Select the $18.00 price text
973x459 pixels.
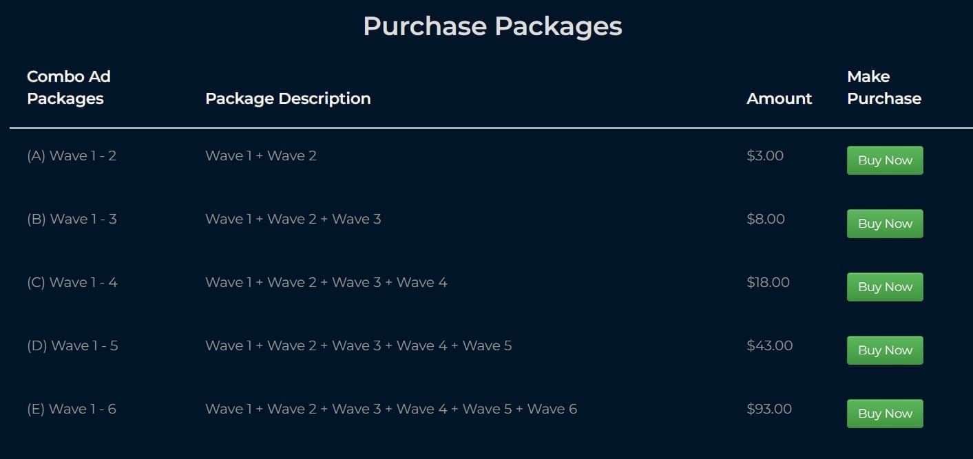tap(768, 282)
